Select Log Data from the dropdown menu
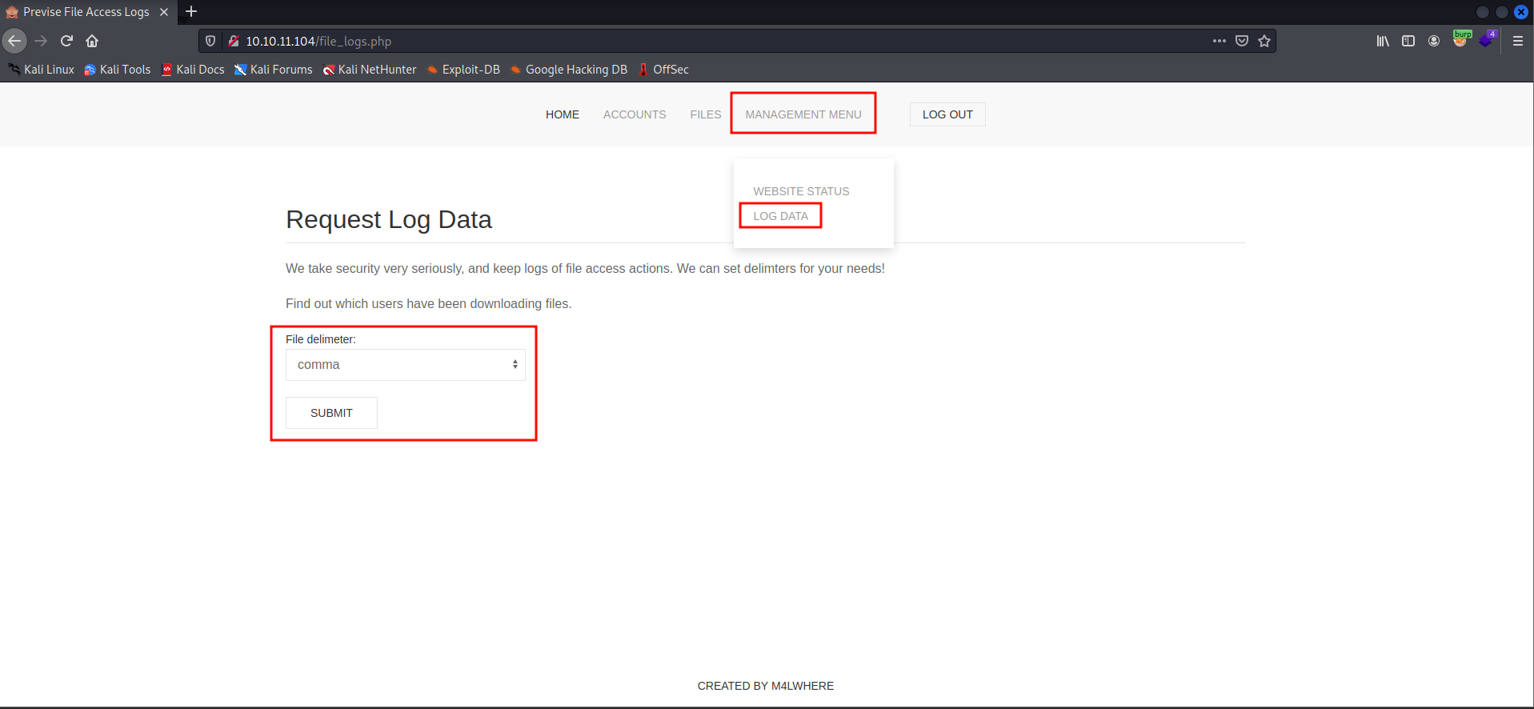Viewport: 1534px width, 709px height. point(780,216)
